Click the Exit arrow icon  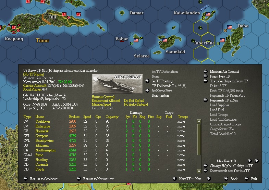(x=247, y=178)
